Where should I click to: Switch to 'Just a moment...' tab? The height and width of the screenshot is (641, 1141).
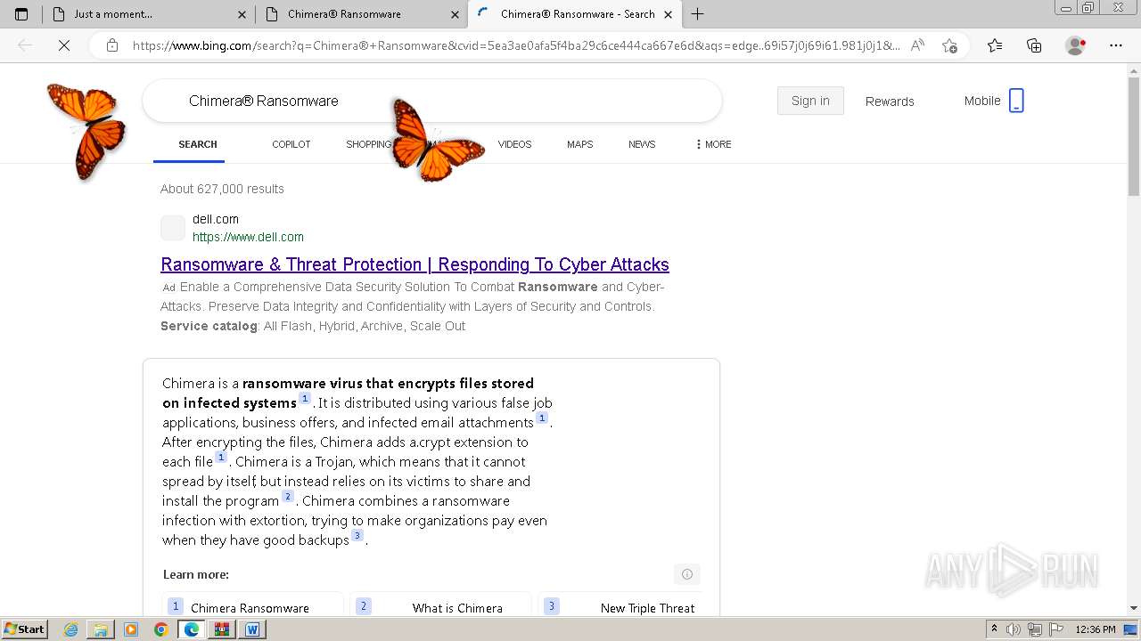pos(149,14)
